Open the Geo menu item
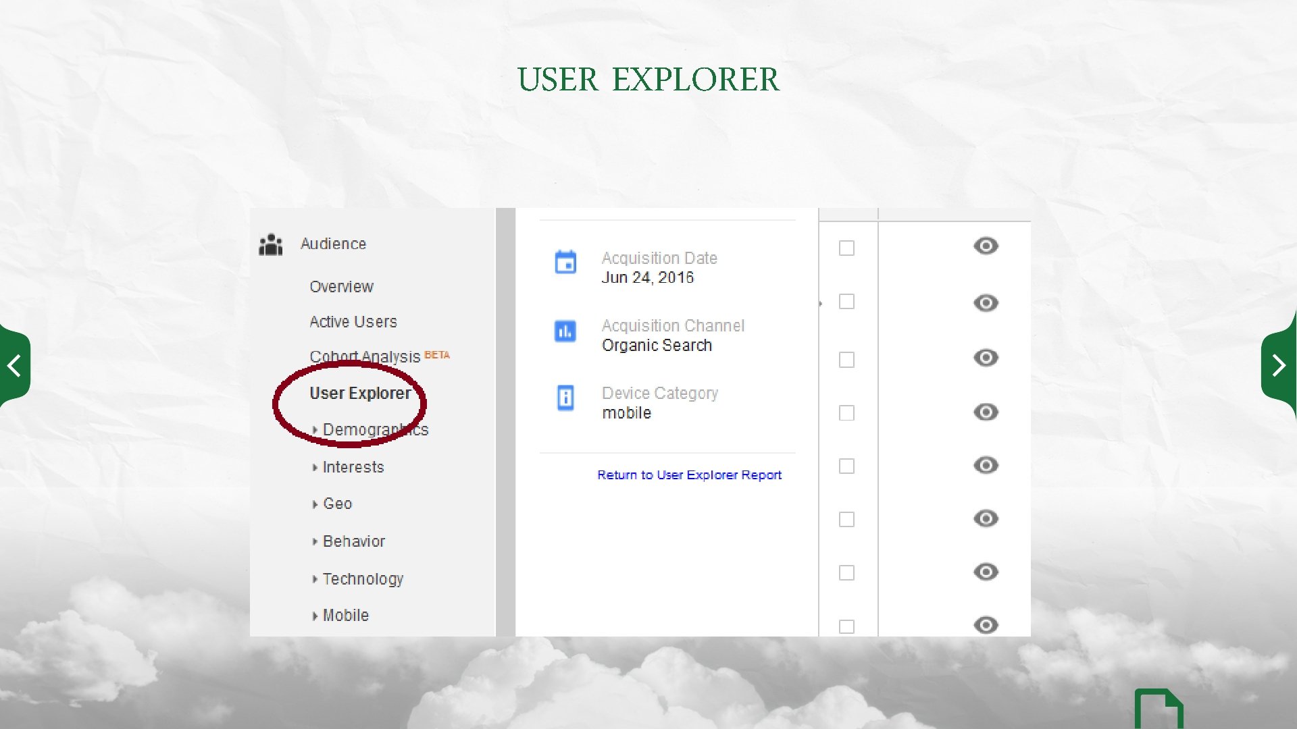 [x=338, y=504]
